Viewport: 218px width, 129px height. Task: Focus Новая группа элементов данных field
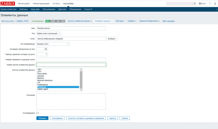[x=71, y=65]
